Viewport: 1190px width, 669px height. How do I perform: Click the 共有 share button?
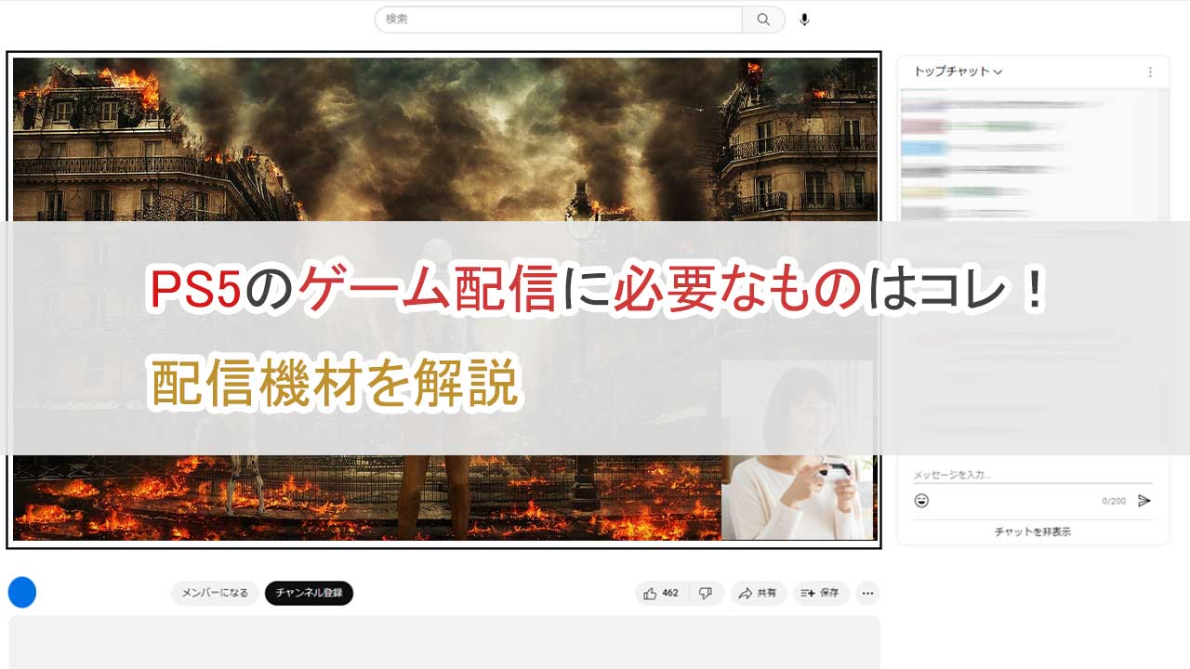coord(758,593)
